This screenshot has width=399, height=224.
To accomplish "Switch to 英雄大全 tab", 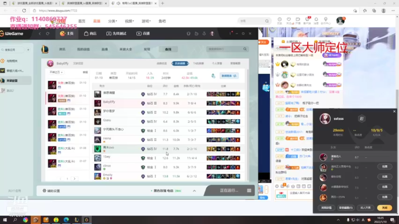I will point(126,49).
